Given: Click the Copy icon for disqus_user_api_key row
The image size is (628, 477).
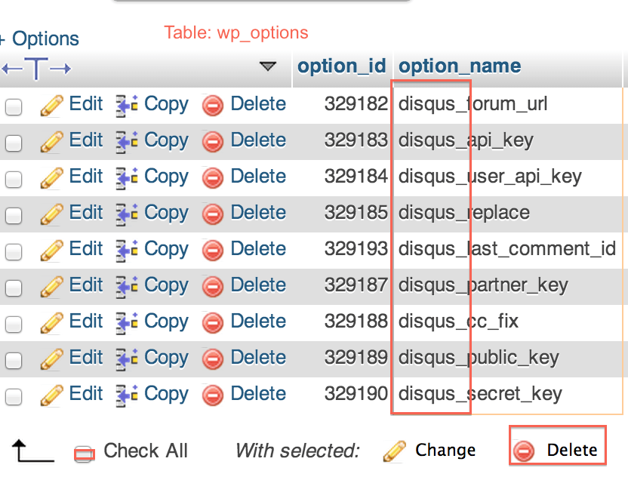Looking at the screenshot, I should (127, 178).
